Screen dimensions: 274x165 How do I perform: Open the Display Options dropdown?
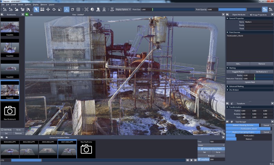123,9
